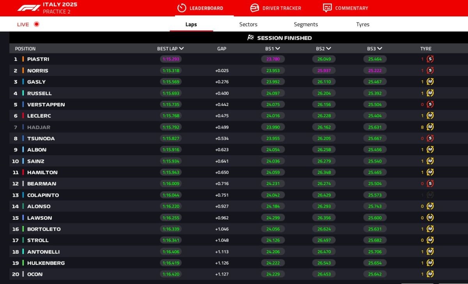Expand the BS1 column dropdown

[x=278, y=49]
